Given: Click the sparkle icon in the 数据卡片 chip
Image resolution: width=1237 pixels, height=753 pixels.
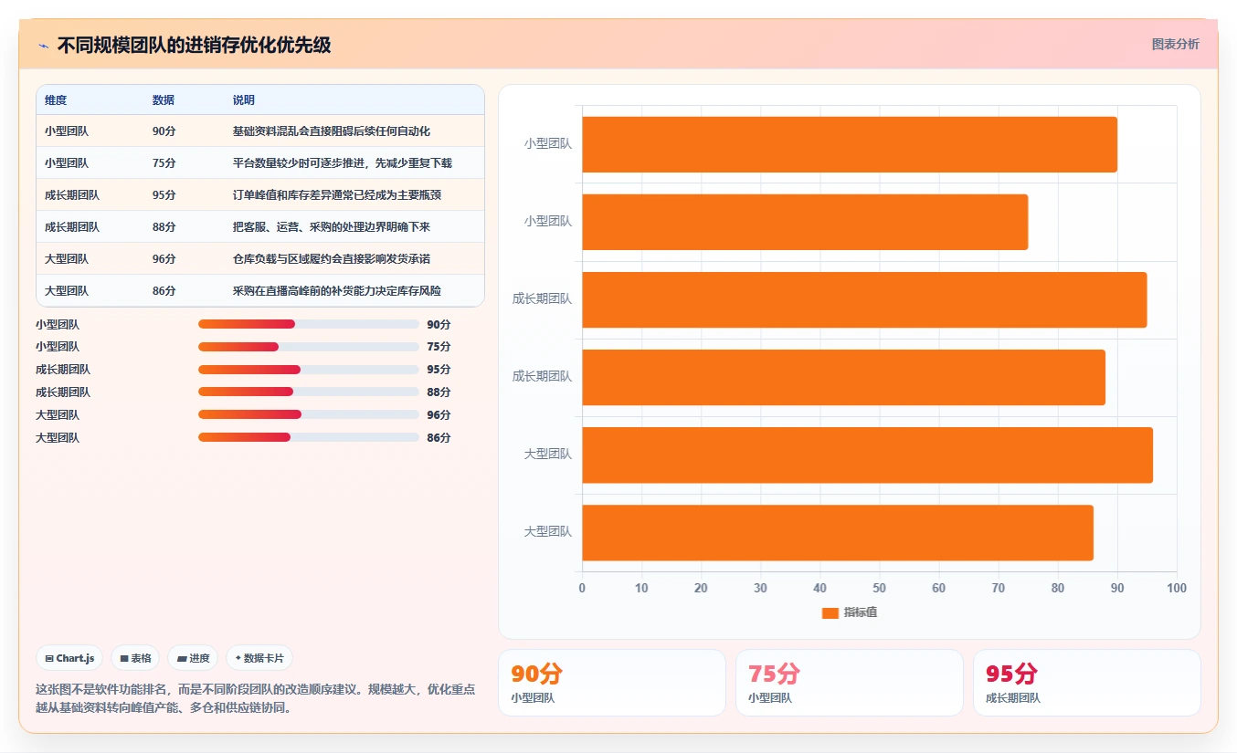Looking at the screenshot, I should [238, 658].
